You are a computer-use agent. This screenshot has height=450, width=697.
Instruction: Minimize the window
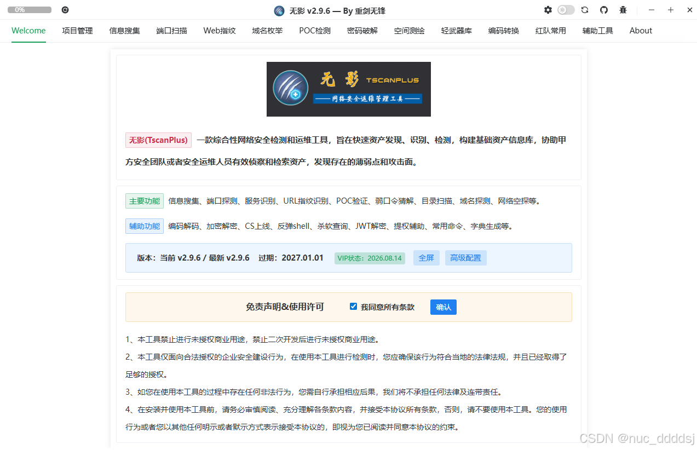click(x=652, y=10)
